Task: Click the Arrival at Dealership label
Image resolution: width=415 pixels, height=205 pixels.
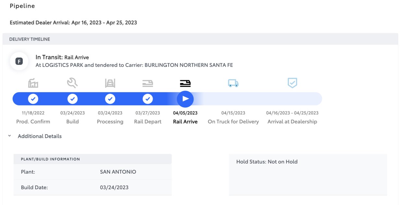Action: point(292,122)
